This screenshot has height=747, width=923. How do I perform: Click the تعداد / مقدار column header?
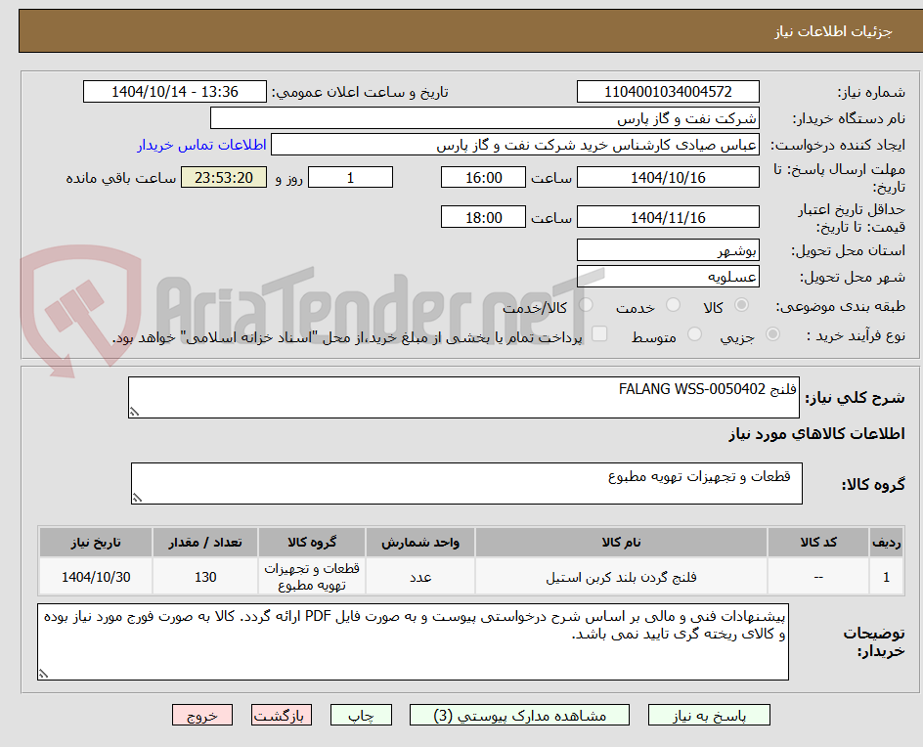click(x=205, y=542)
